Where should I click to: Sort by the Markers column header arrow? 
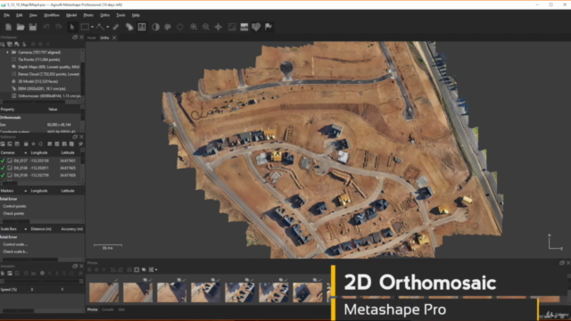click(x=25, y=191)
